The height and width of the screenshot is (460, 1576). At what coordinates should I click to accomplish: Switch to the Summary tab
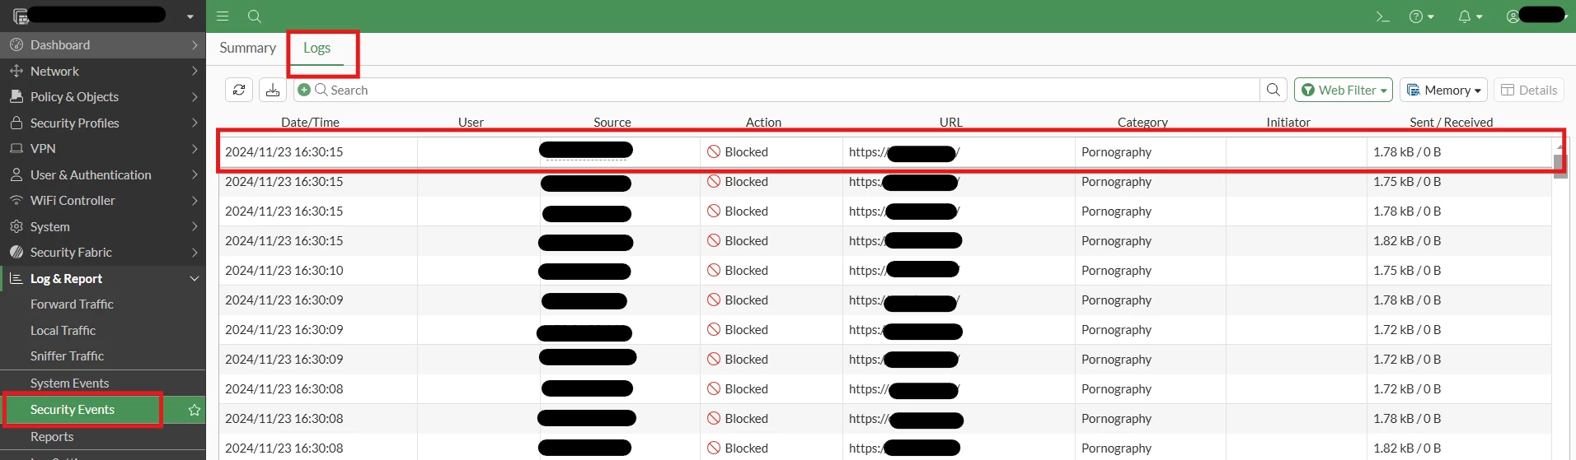(247, 48)
